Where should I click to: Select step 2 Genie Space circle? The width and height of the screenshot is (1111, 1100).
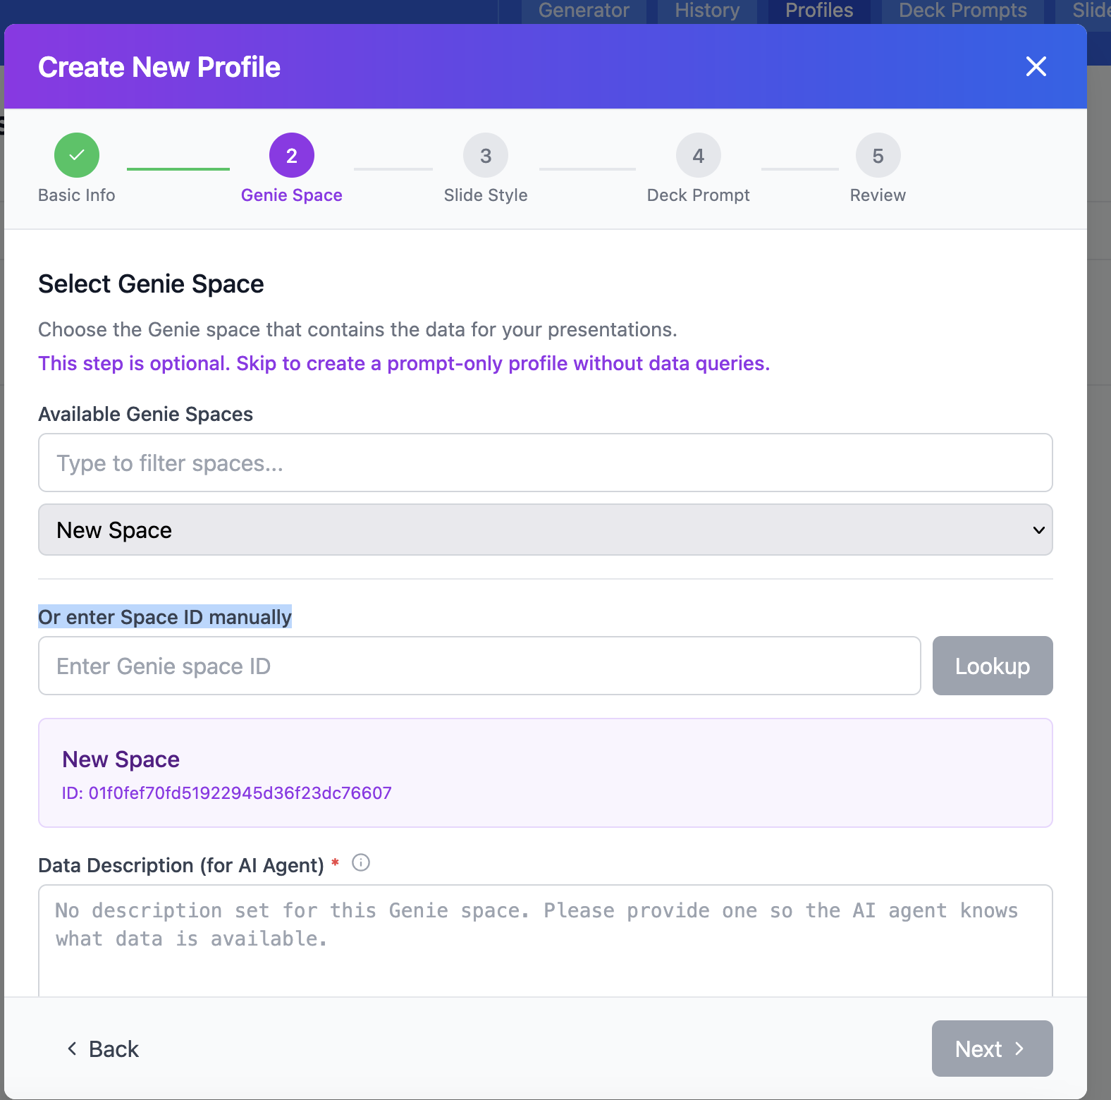[291, 155]
